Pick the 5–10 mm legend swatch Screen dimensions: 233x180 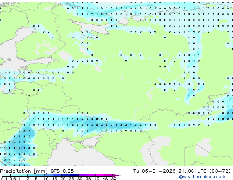(40, 175)
